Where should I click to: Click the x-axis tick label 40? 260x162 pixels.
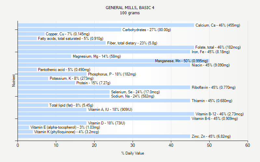tap(171, 145)
